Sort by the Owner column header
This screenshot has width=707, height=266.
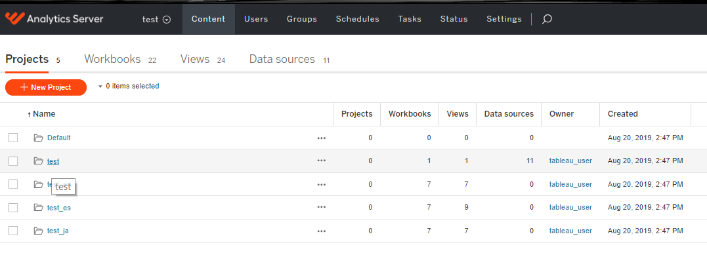[561, 114]
